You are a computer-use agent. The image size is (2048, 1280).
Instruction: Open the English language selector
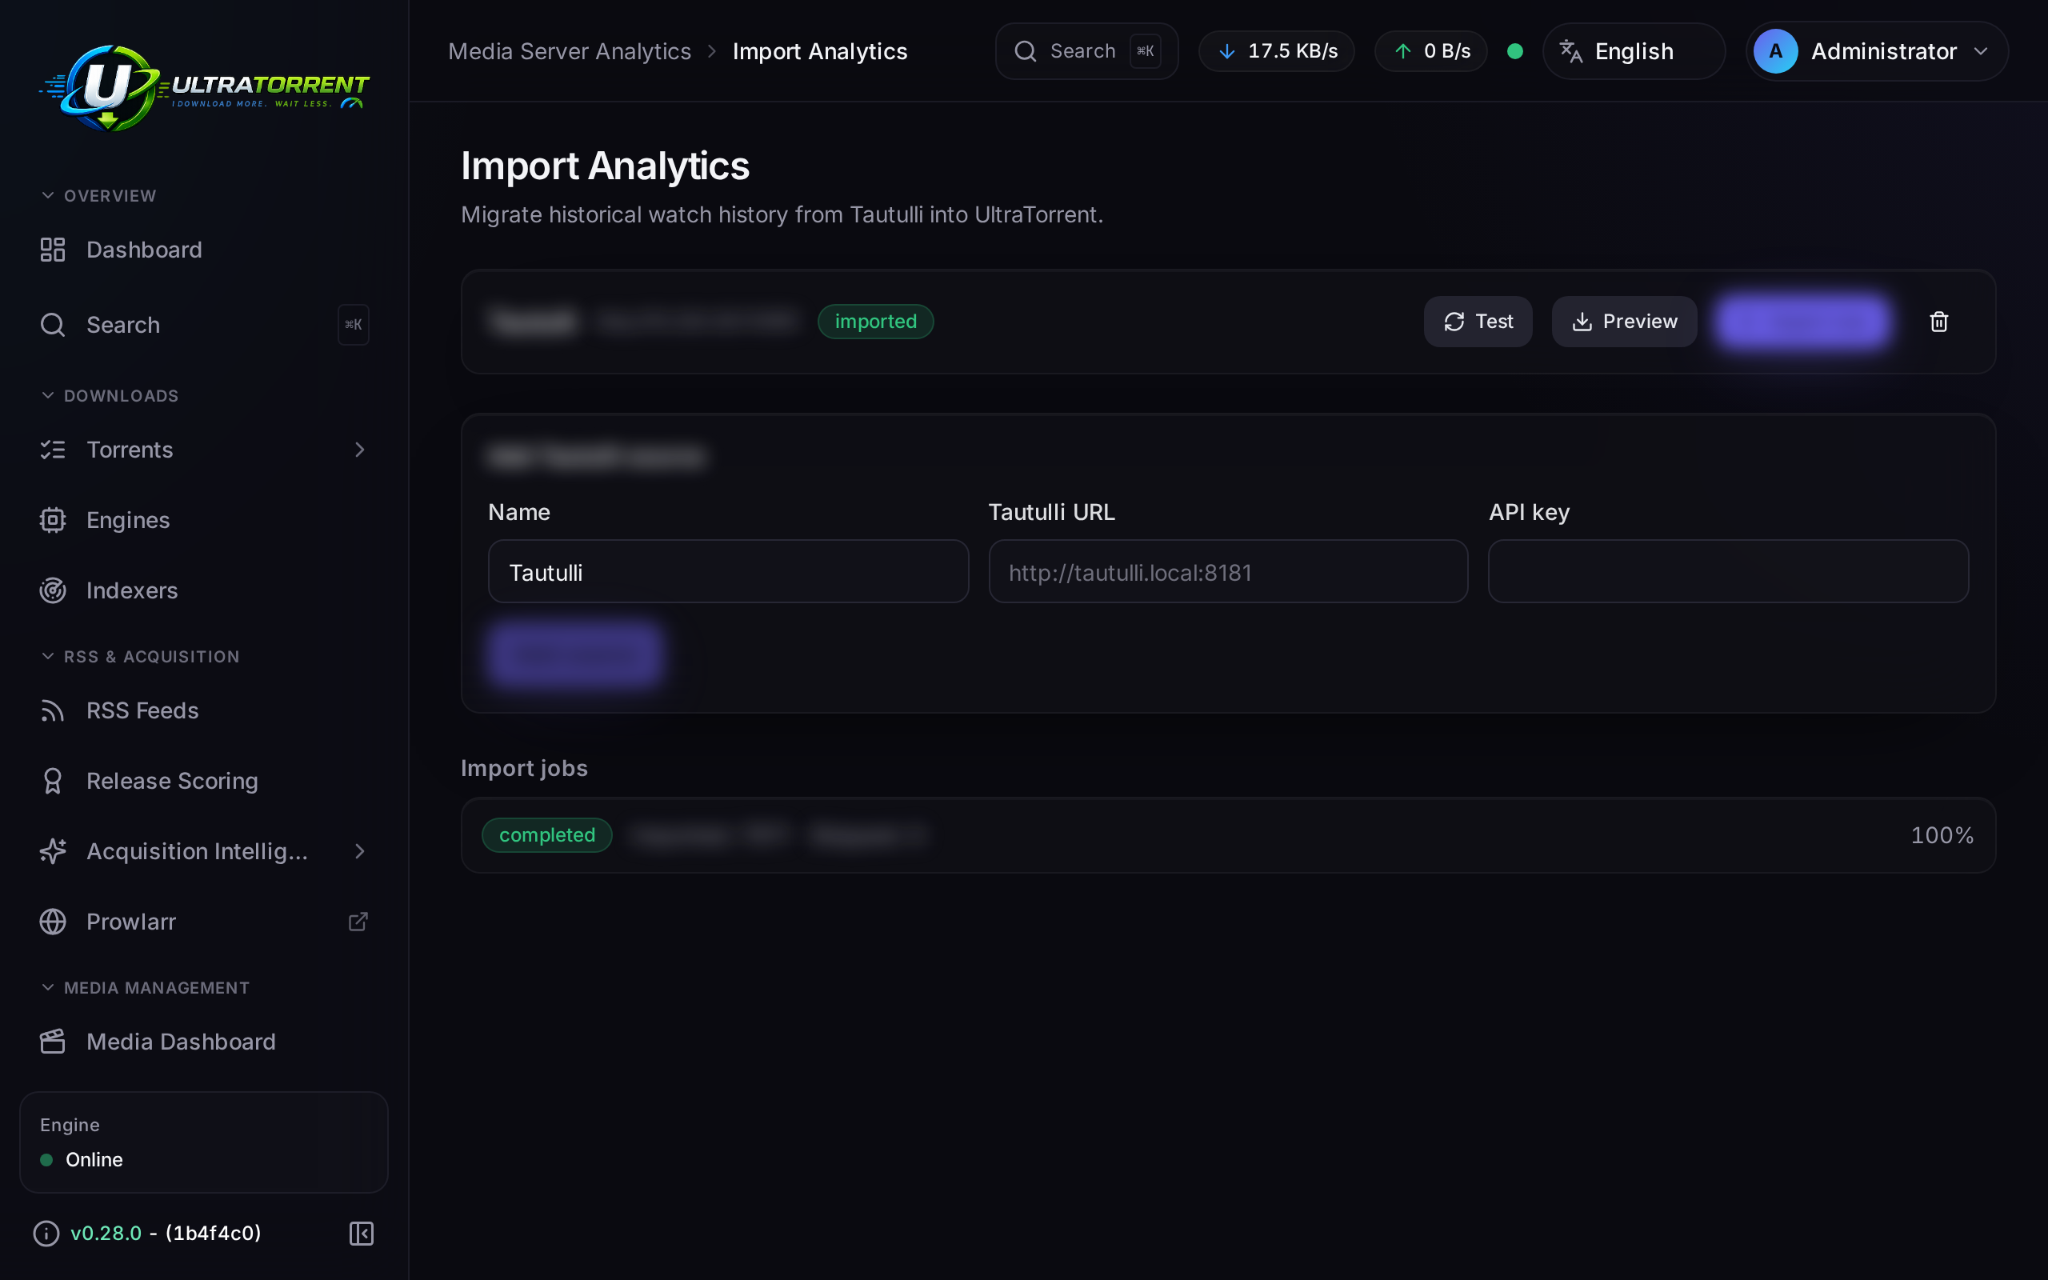pyautogui.click(x=1634, y=52)
